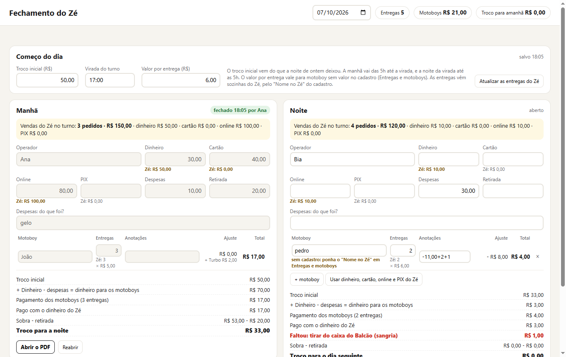The height and width of the screenshot is (357, 566).
Task: Click the Entregas 5 summary pill
Action: coord(392,13)
